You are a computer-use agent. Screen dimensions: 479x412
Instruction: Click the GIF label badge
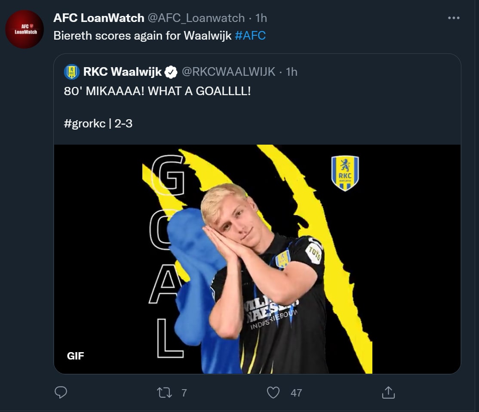(76, 356)
